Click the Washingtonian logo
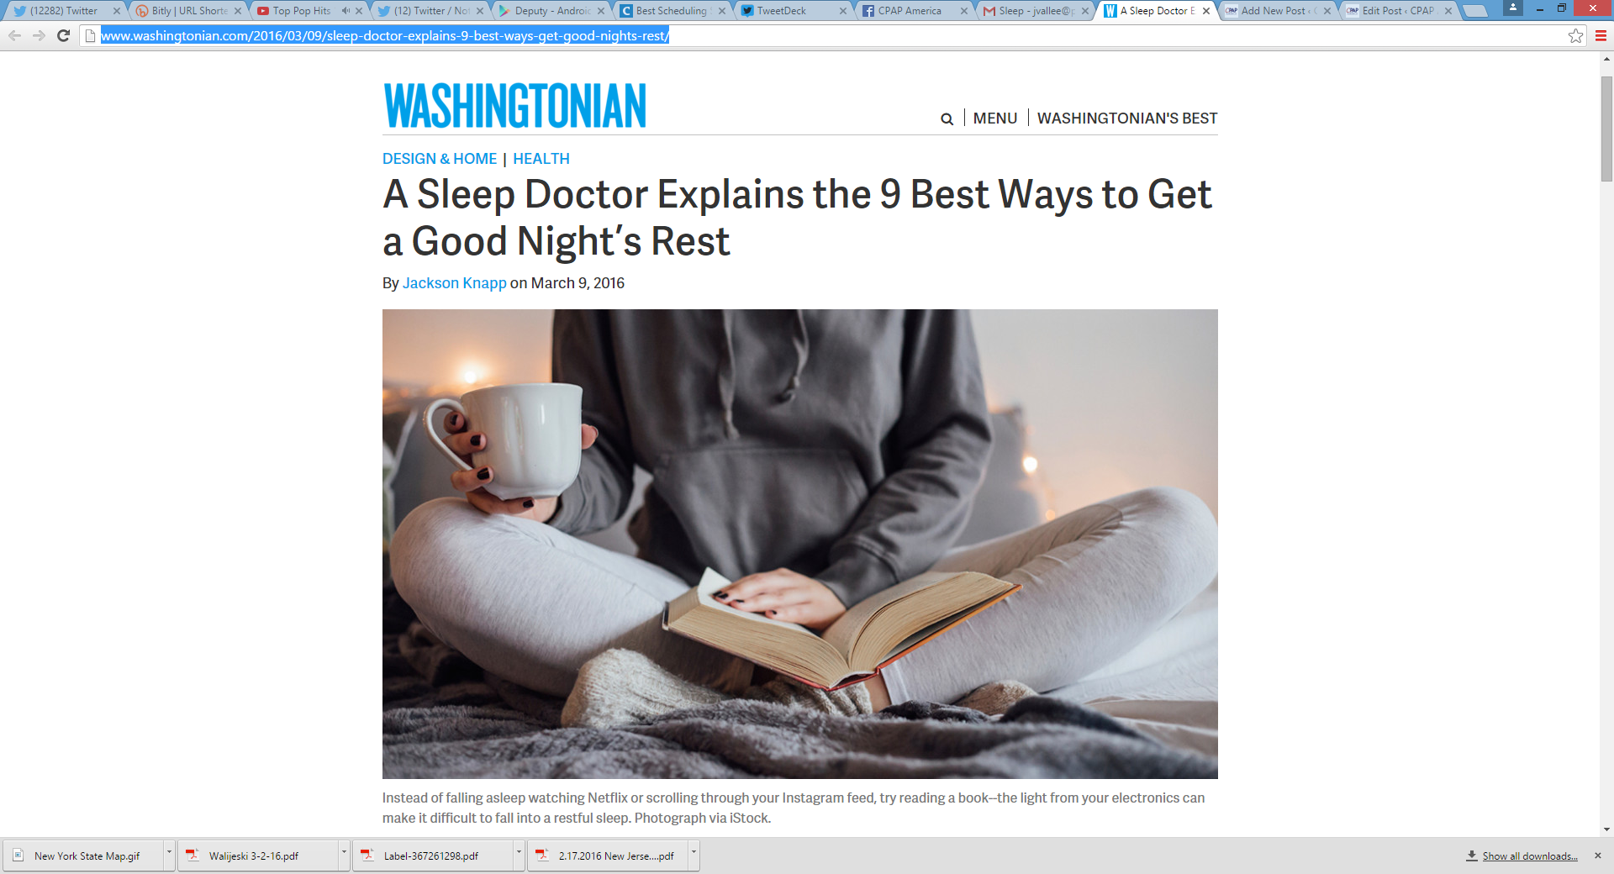Image resolution: width=1614 pixels, height=874 pixels. click(514, 106)
